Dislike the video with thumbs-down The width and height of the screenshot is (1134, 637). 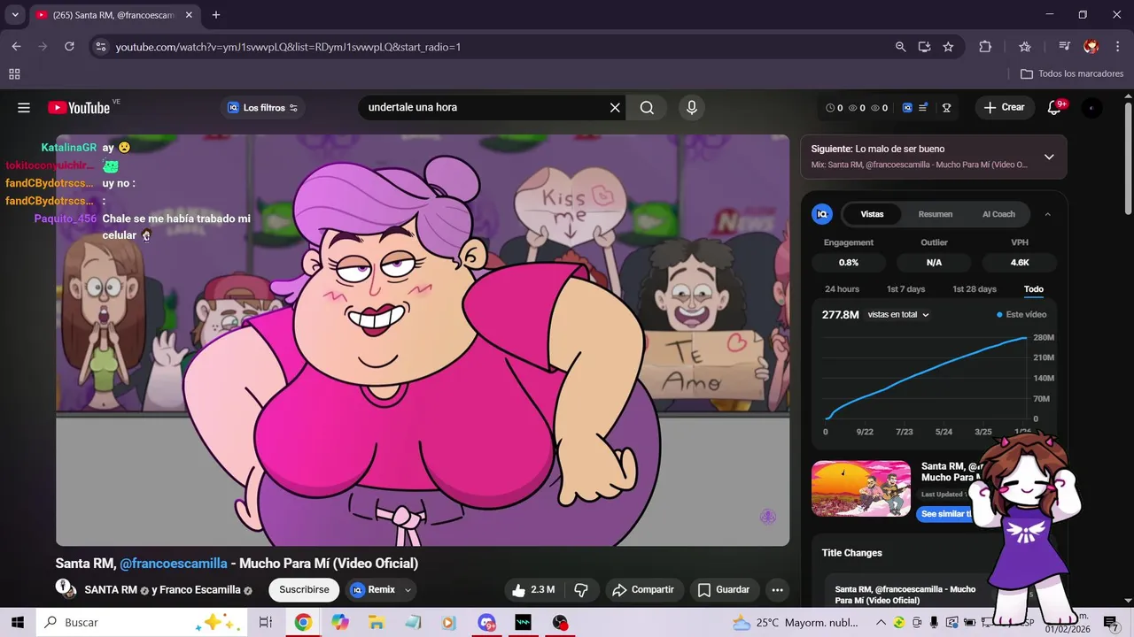point(582,590)
